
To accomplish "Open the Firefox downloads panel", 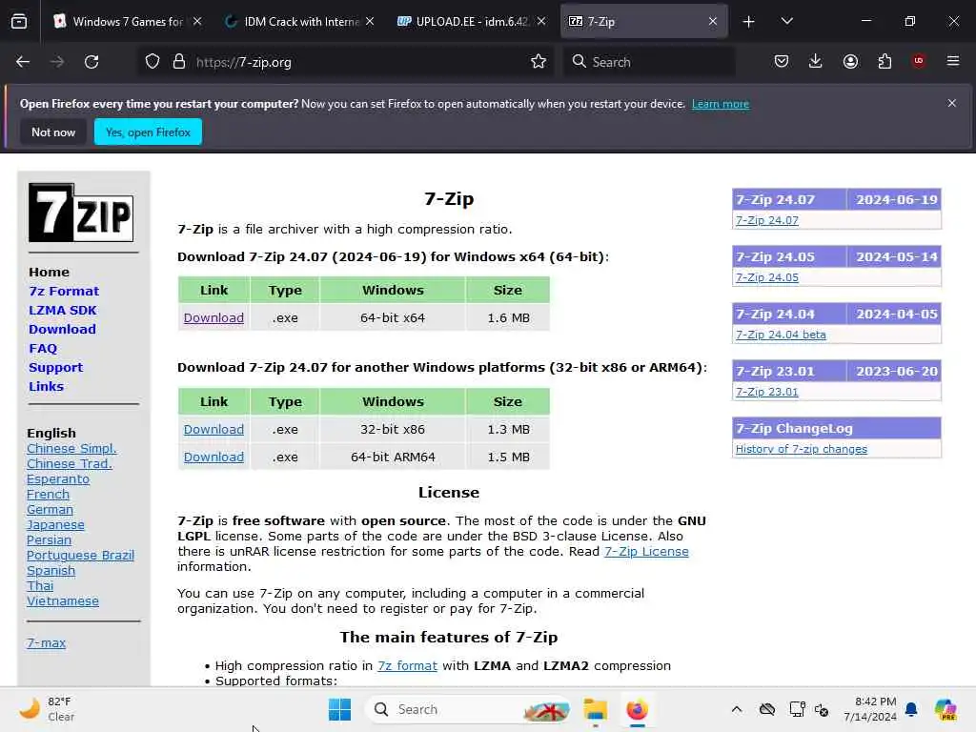I will 816,61.
